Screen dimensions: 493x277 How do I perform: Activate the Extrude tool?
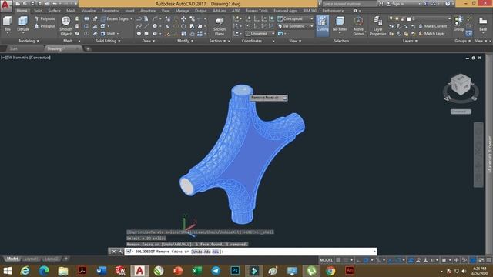coord(23,24)
